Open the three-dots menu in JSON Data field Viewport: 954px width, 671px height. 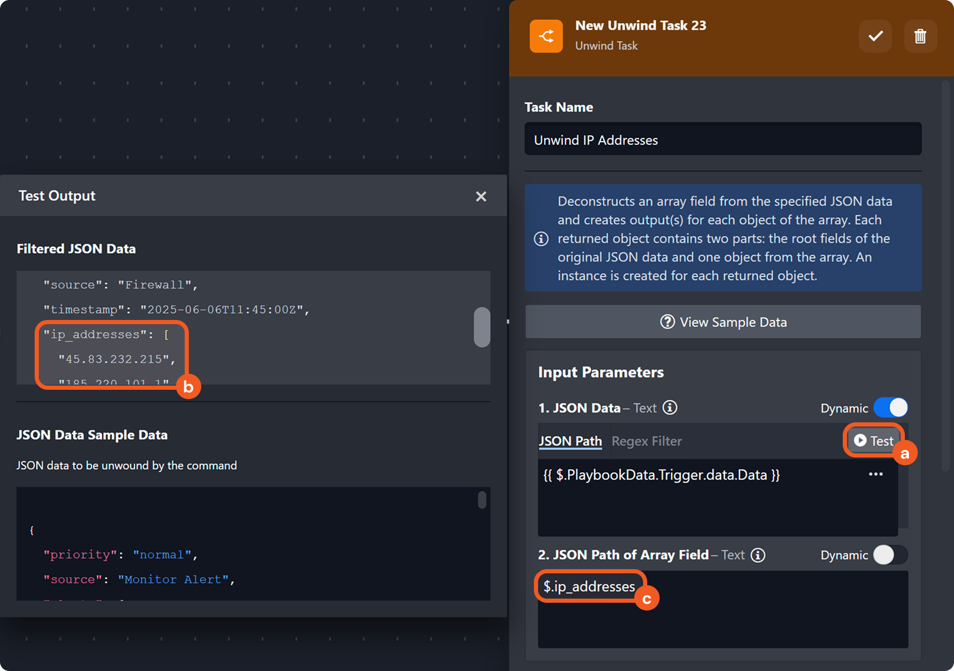[x=875, y=475]
